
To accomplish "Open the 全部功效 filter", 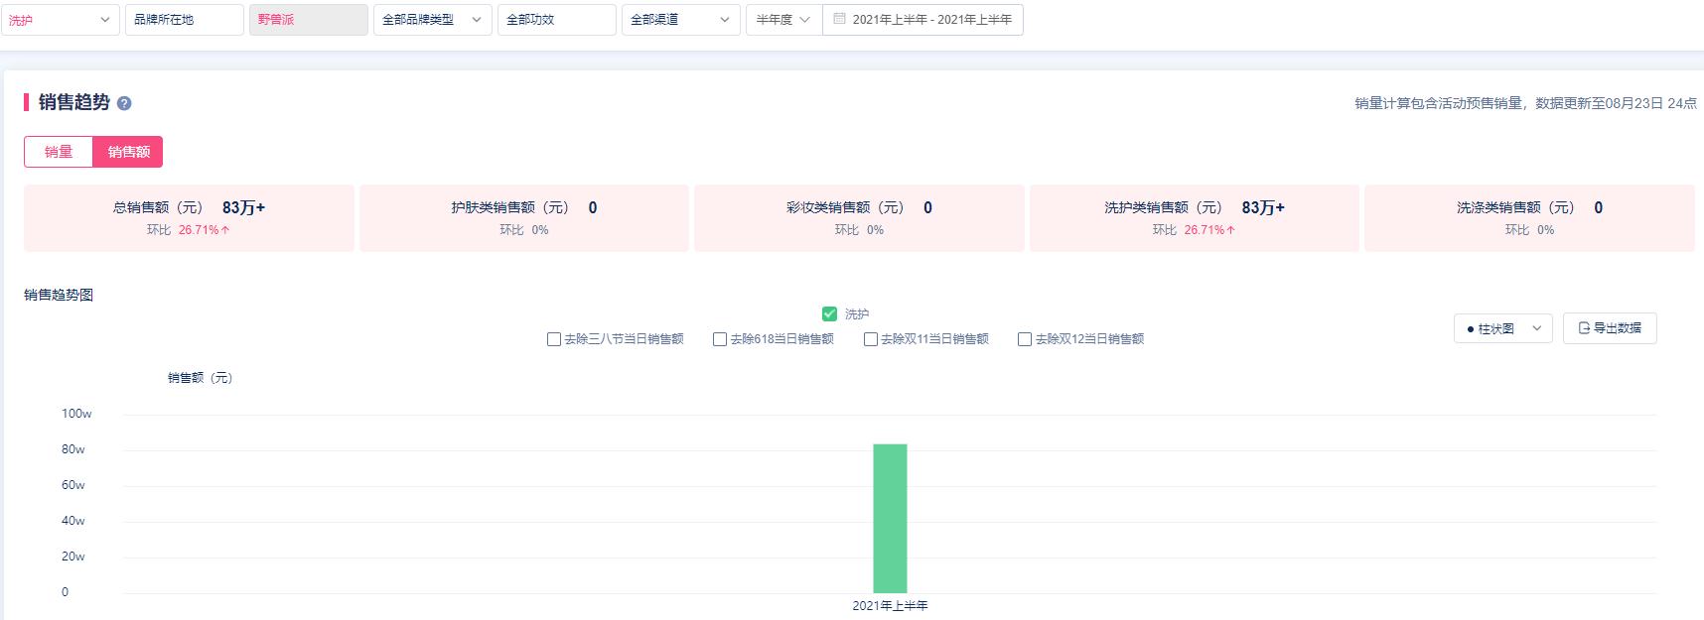I will tap(557, 20).
